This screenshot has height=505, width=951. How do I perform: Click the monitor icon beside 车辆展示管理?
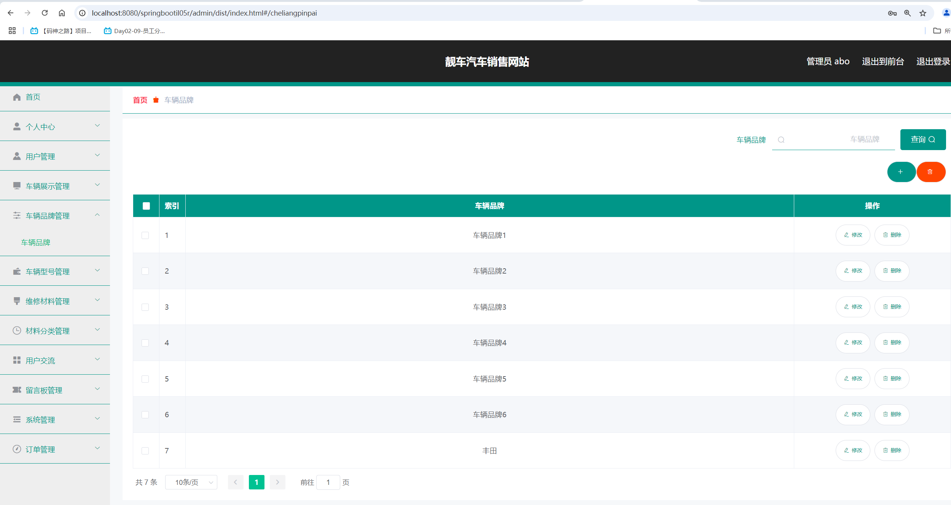(x=17, y=186)
